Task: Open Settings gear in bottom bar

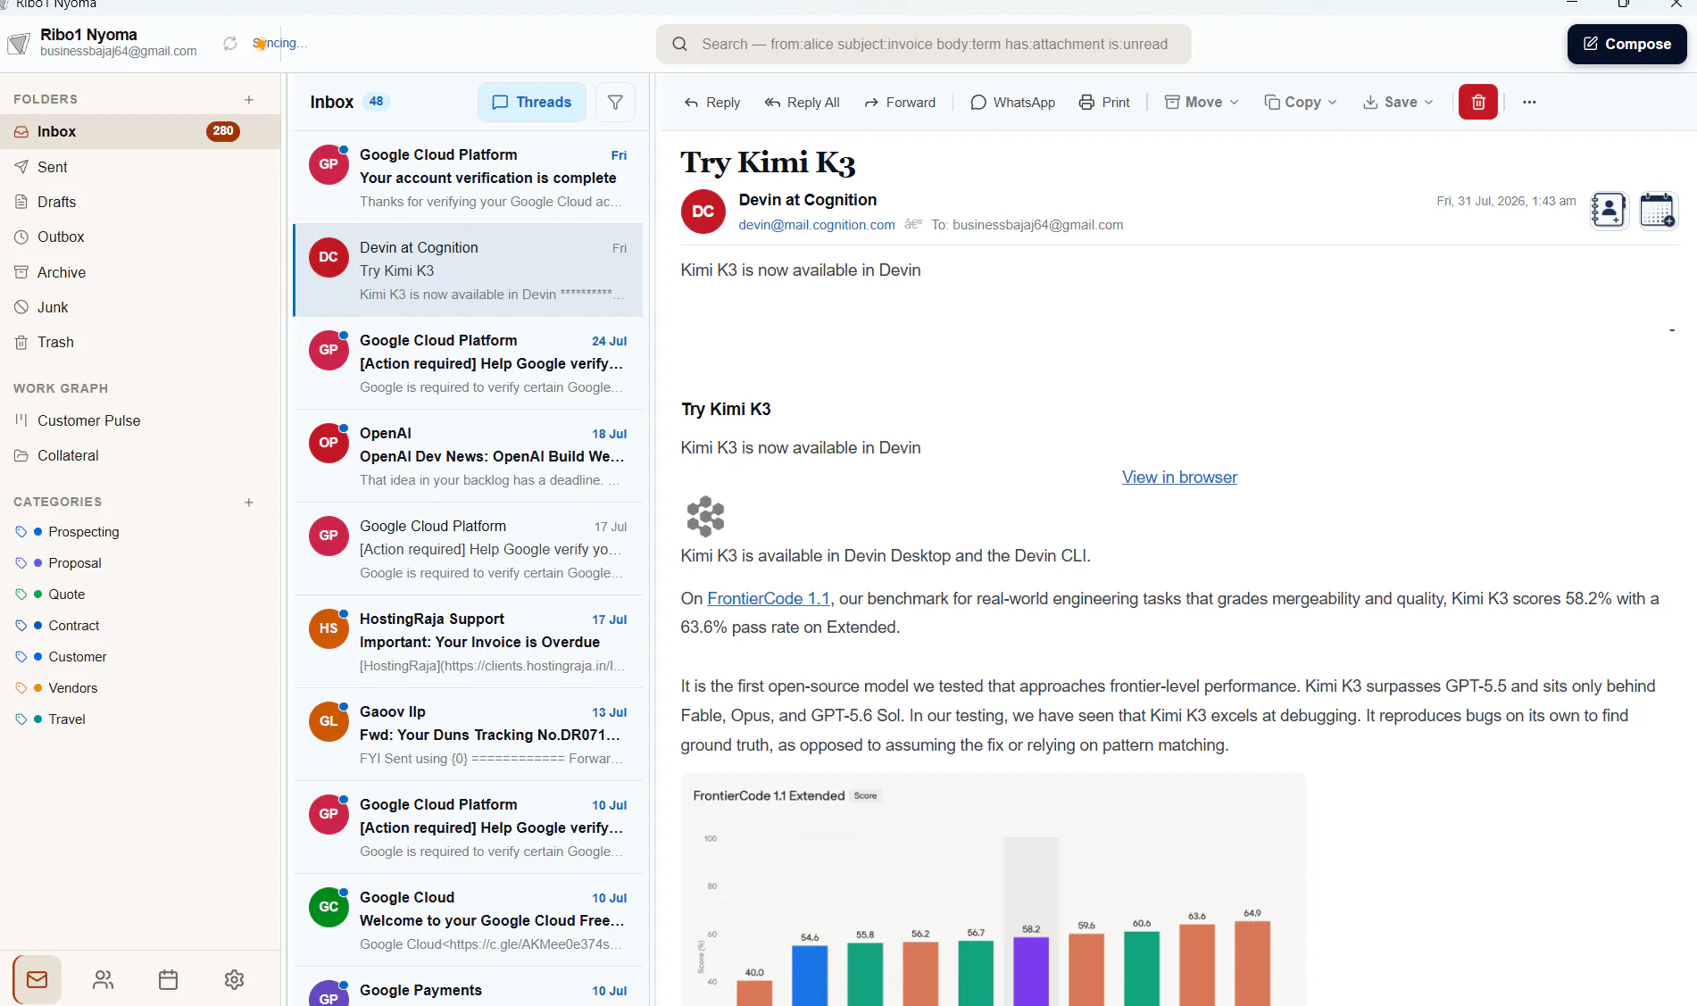Action: click(x=234, y=979)
